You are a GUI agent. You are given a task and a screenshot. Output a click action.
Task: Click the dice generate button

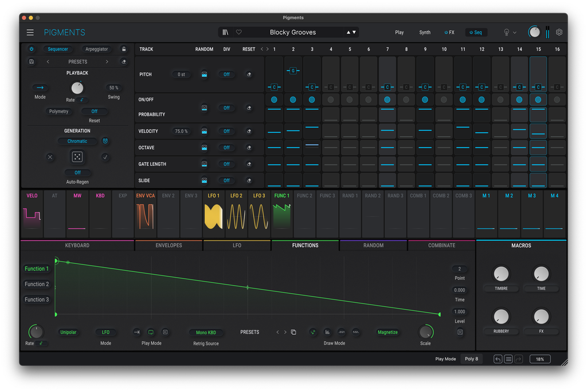pyautogui.click(x=77, y=157)
